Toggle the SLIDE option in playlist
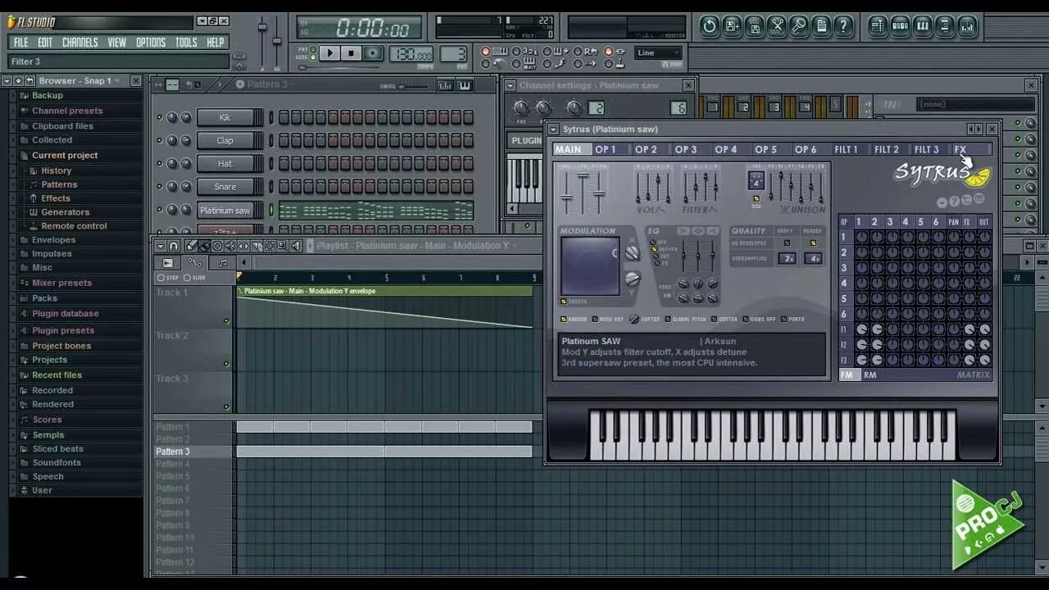 187,278
